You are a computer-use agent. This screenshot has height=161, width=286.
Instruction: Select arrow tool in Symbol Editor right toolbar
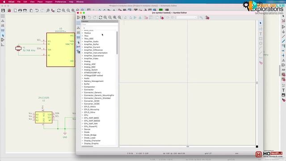(x=261, y=23)
